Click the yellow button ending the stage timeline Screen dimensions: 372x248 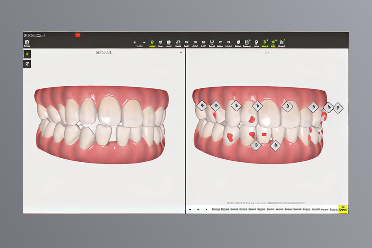click(343, 210)
